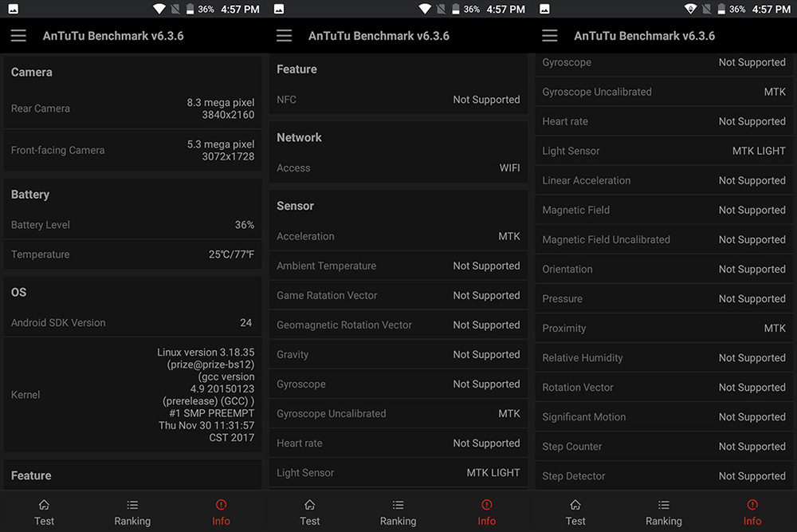The image size is (797, 532).
Task: Switch to Test tab label in left screenshot
Action: (44, 521)
